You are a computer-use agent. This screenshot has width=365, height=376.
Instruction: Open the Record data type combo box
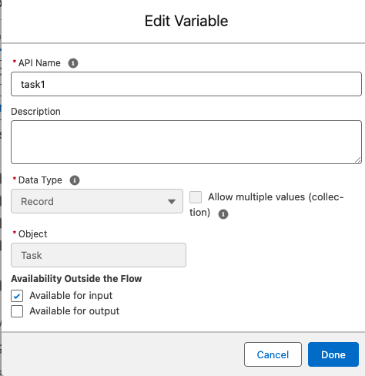97,201
